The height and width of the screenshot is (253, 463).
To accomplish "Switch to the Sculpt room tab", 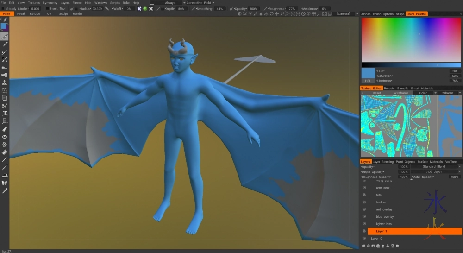I will pos(63,14).
